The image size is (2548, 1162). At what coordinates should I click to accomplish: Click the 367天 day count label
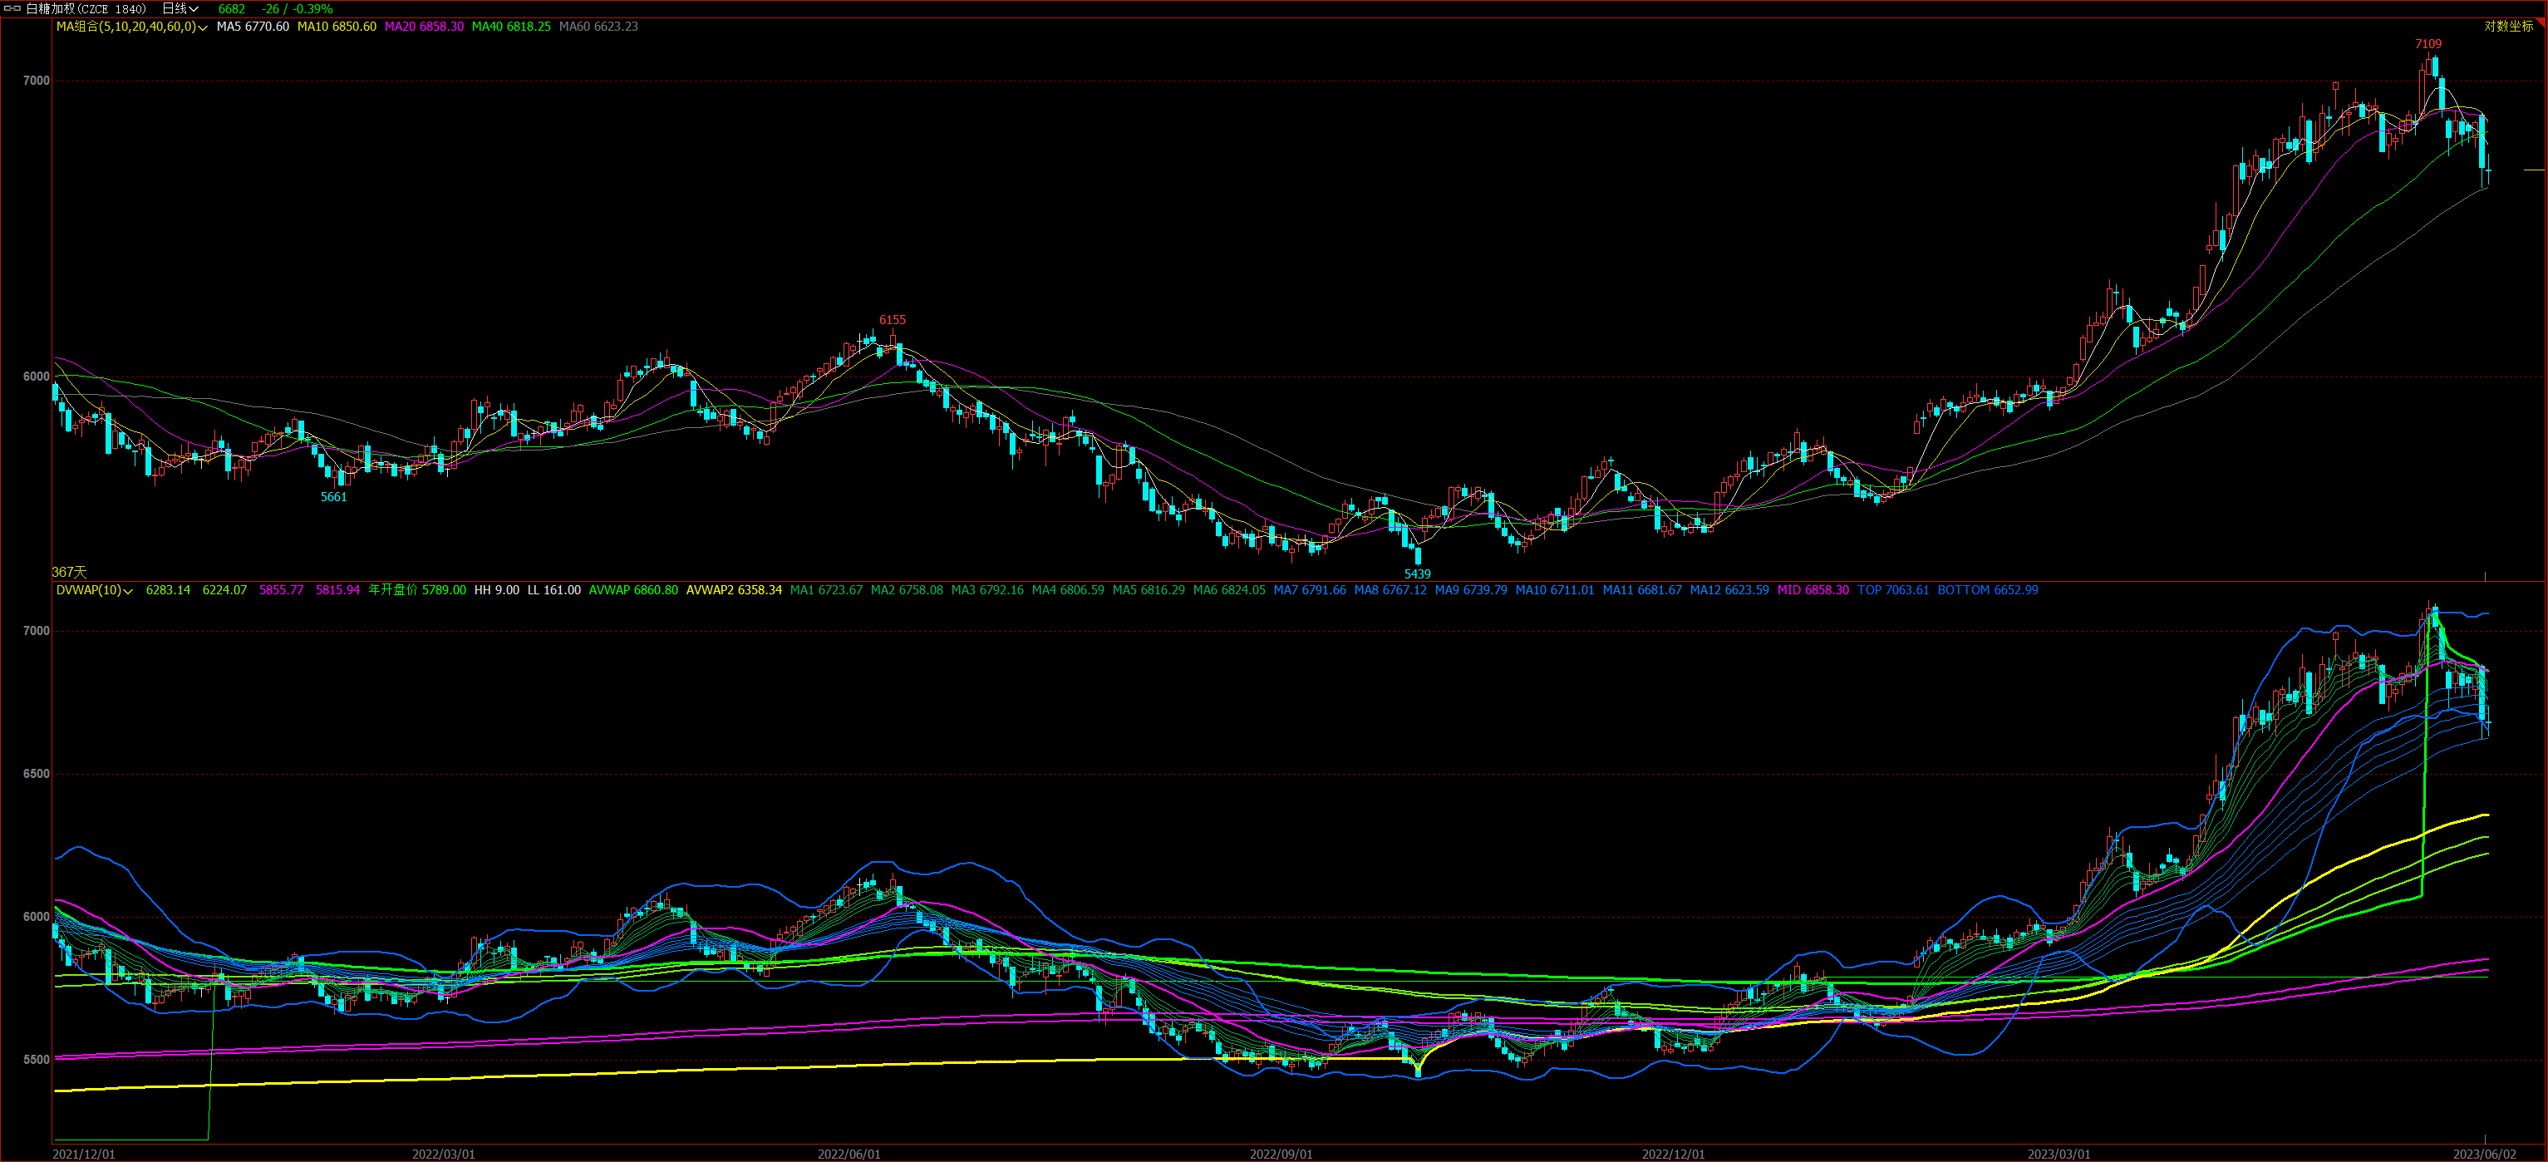coord(69,573)
